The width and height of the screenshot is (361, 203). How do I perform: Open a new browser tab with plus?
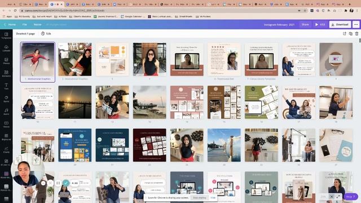(x=350, y=4)
